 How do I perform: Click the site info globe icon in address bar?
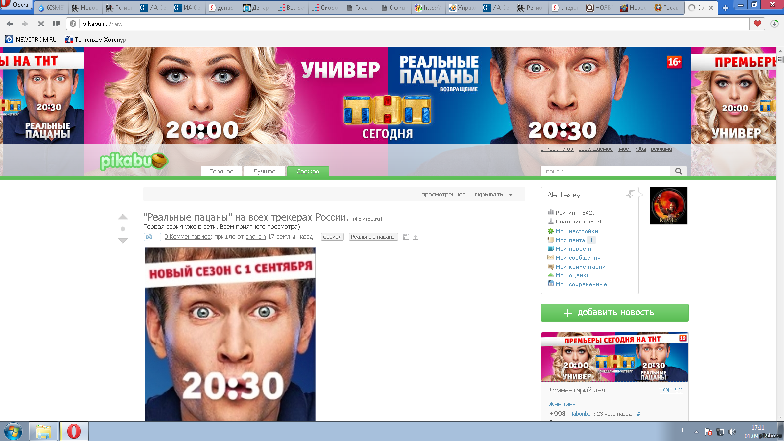pos(73,24)
